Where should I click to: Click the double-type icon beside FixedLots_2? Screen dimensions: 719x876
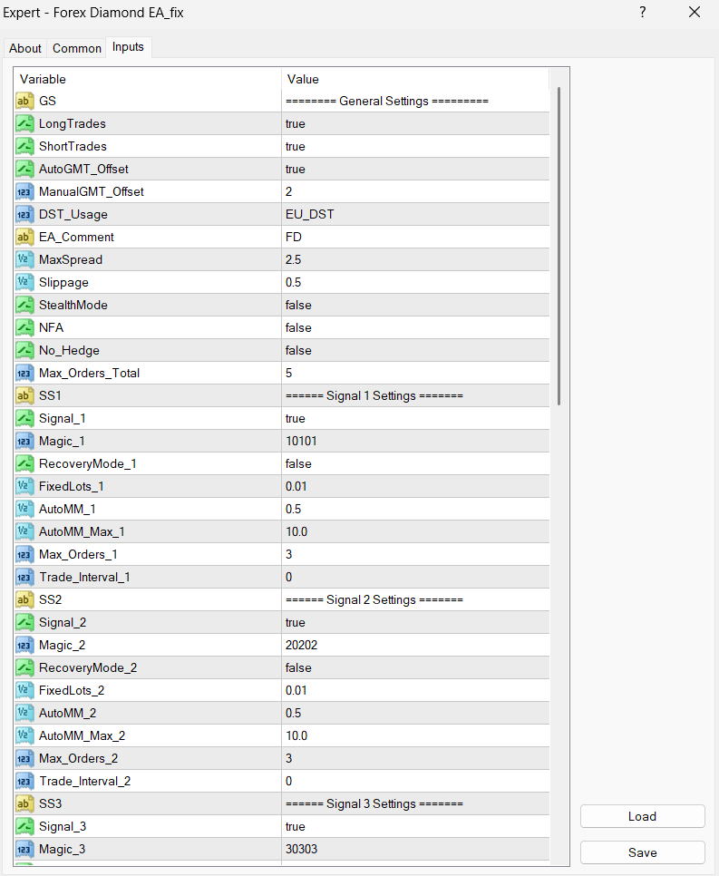tap(25, 690)
